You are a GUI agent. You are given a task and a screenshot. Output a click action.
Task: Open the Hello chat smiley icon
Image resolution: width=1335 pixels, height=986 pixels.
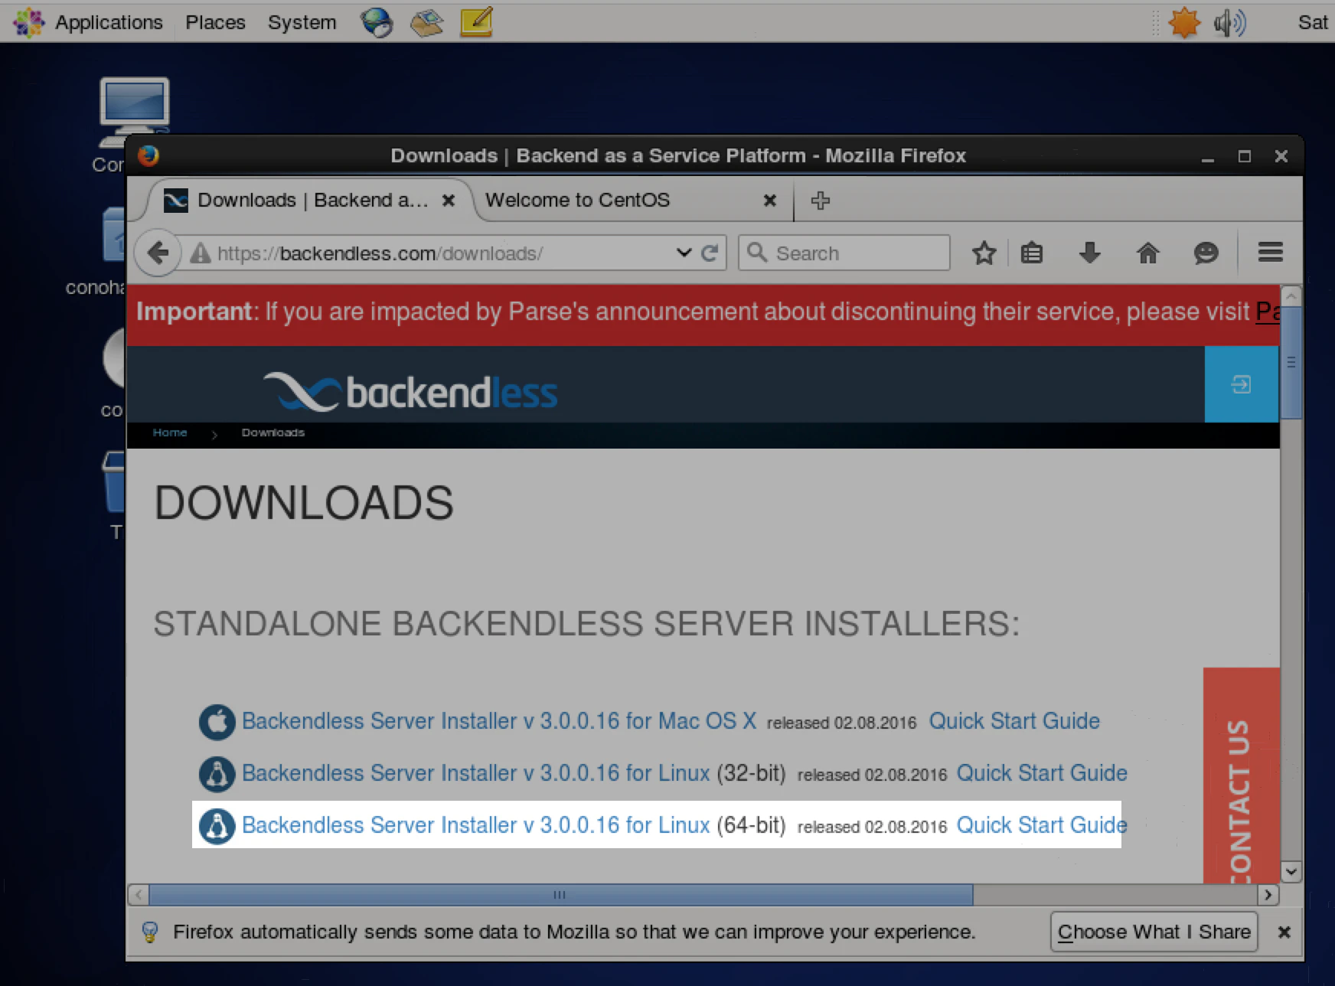point(1206,253)
